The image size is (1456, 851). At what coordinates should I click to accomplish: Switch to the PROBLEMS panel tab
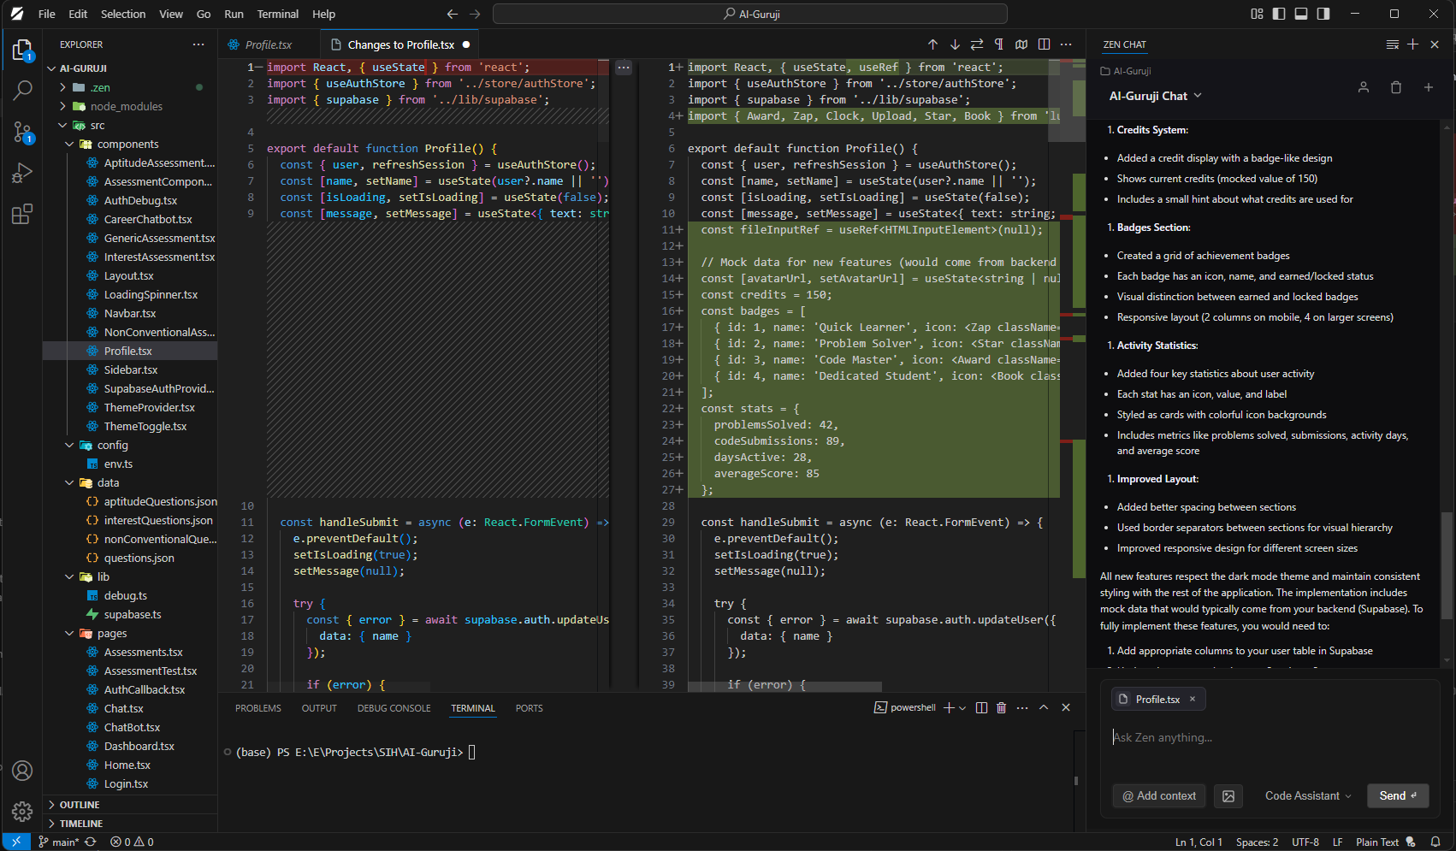[x=258, y=708]
